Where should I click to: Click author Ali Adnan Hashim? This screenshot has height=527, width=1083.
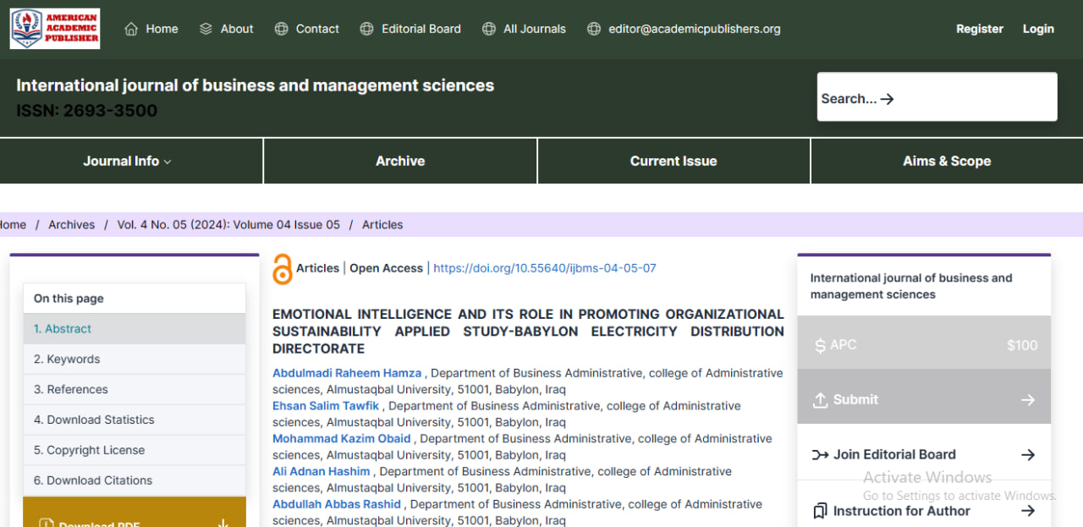coord(322,471)
